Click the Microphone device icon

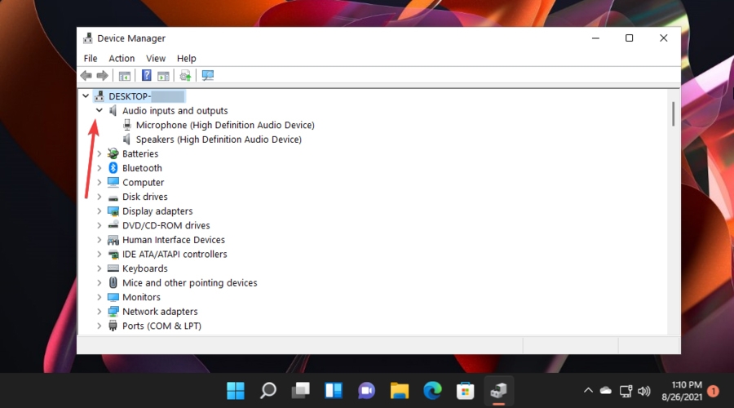coord(127,125)
